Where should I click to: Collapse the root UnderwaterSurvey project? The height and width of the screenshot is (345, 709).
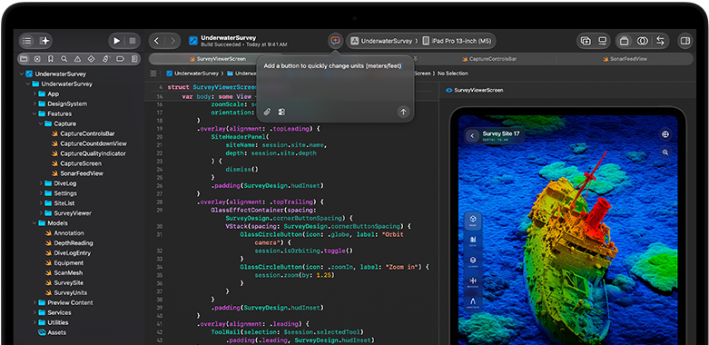22,74
